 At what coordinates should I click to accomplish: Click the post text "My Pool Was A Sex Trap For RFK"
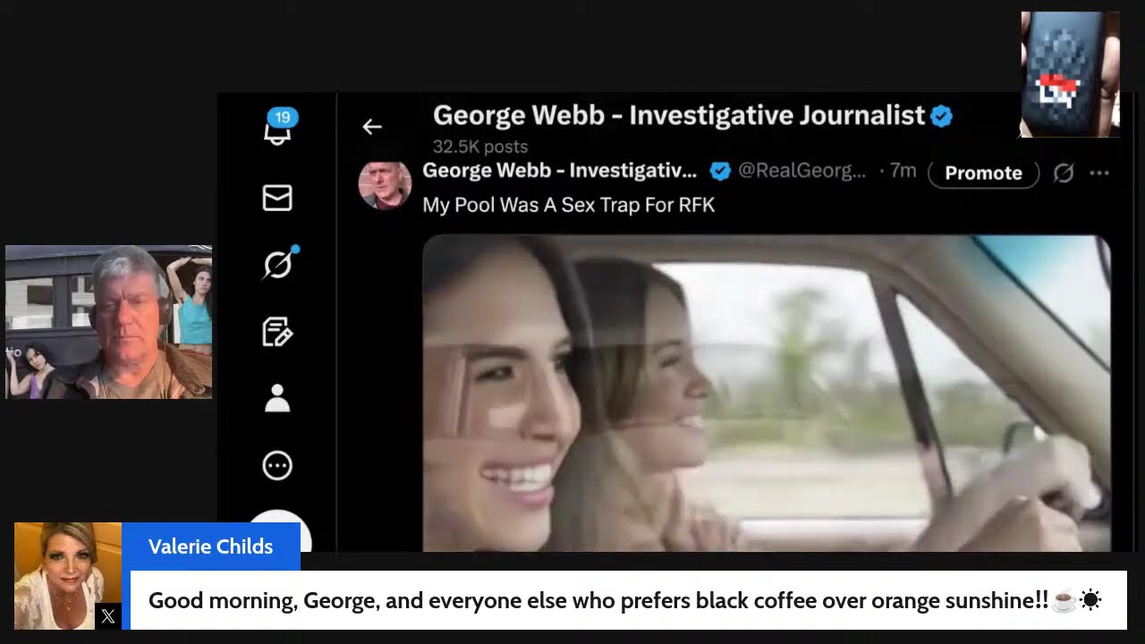[x=568, y=205]
